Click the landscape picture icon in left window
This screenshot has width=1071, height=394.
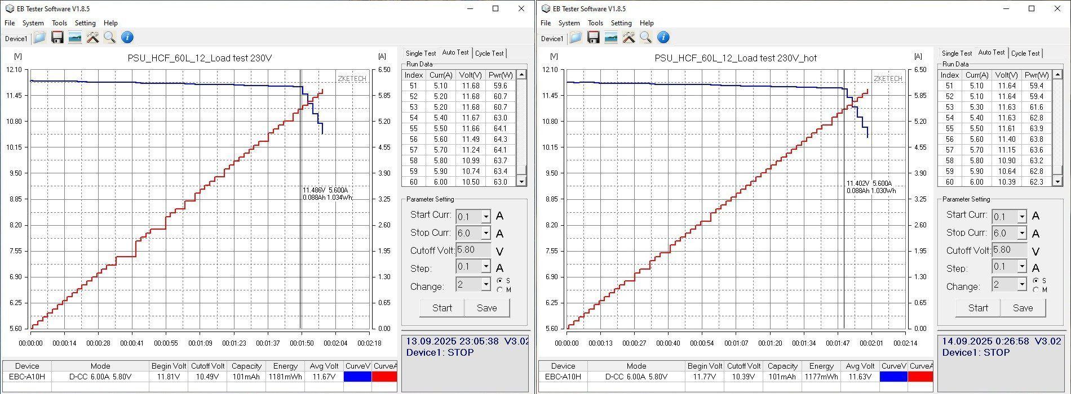point(74,38)
